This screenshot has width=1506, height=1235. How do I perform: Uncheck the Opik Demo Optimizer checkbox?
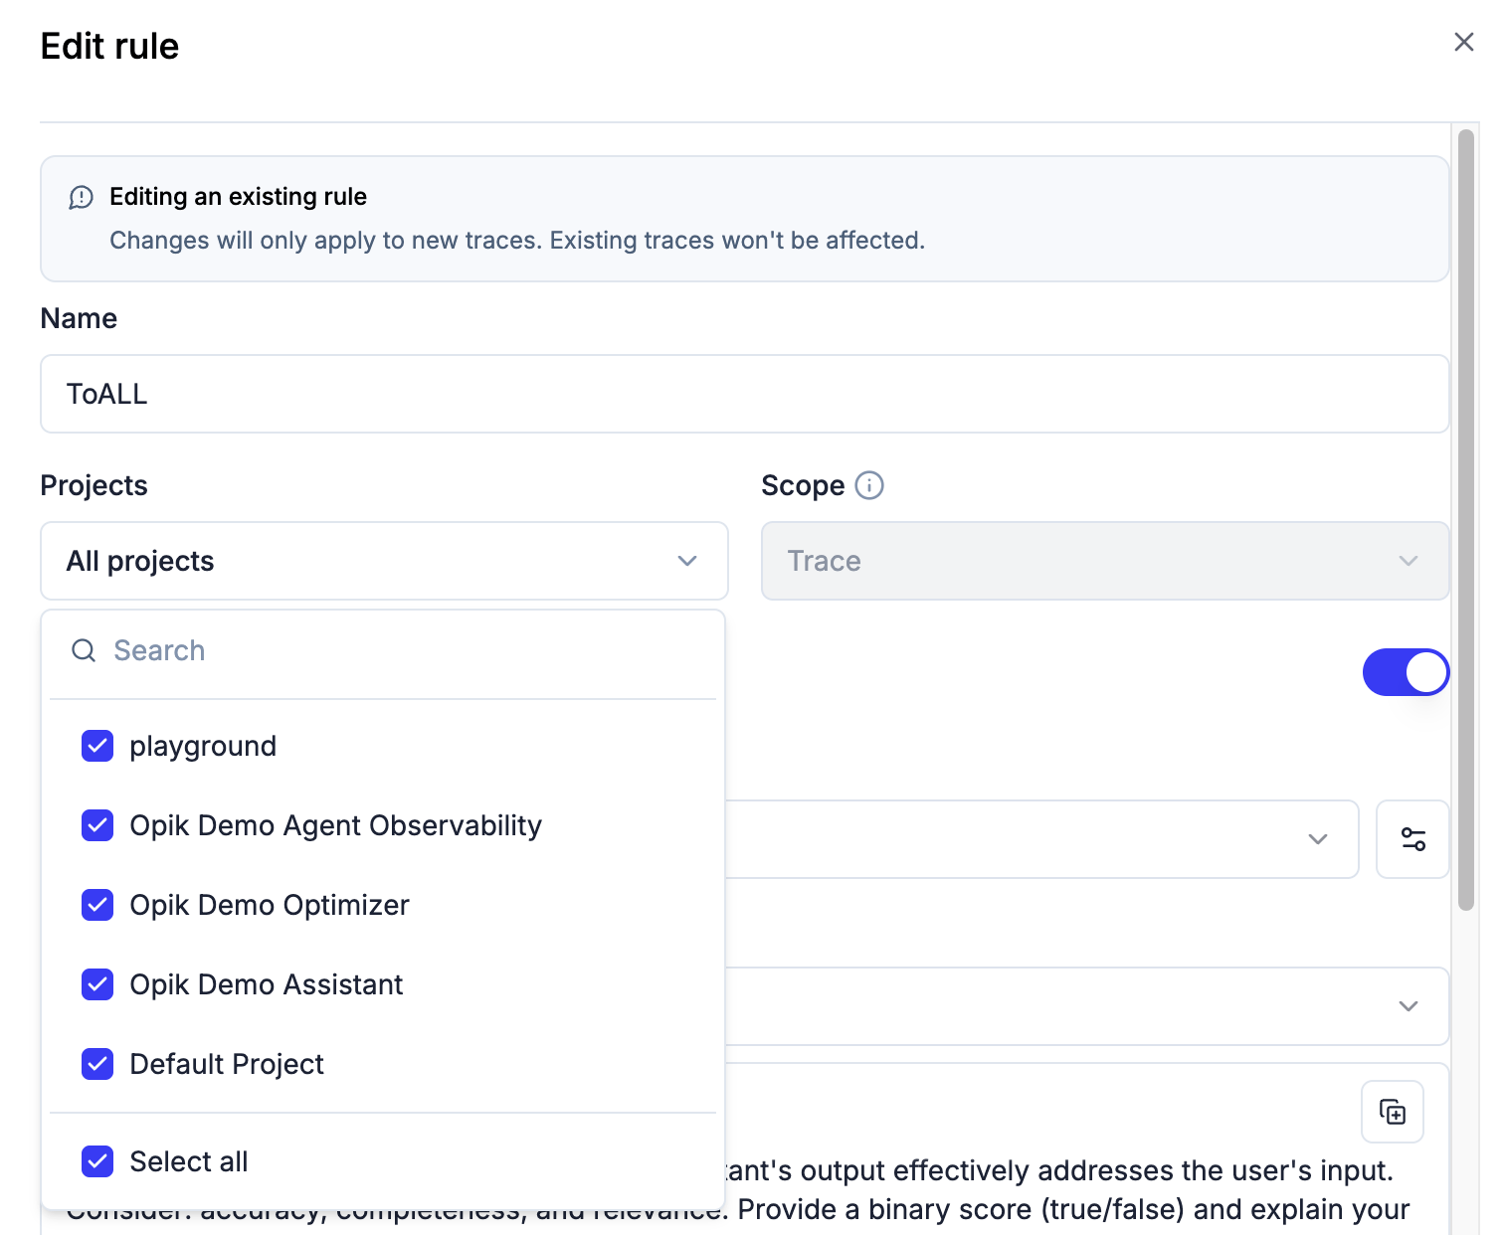click(x=96, y=905)
